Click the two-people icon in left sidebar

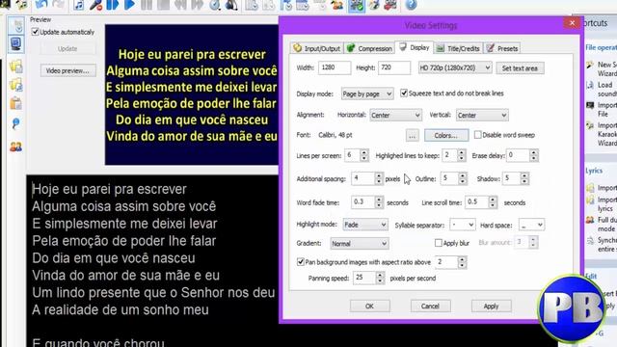16,147
